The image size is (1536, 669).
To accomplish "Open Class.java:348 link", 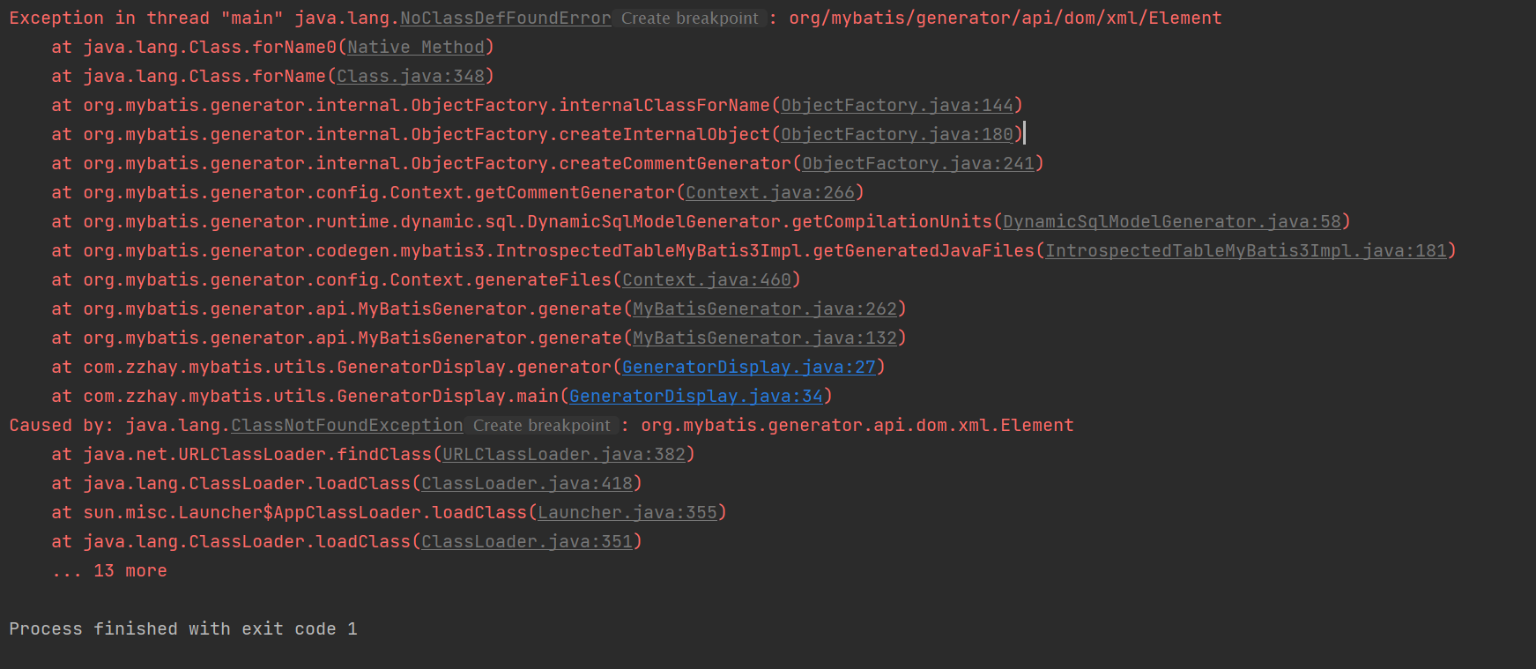I will click(x=411, y=76).
